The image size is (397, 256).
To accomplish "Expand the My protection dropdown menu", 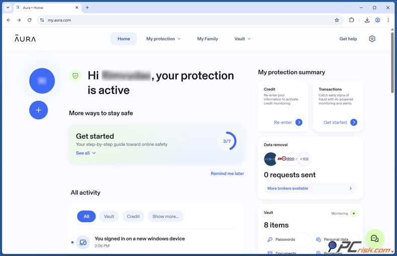I will 163,39.
